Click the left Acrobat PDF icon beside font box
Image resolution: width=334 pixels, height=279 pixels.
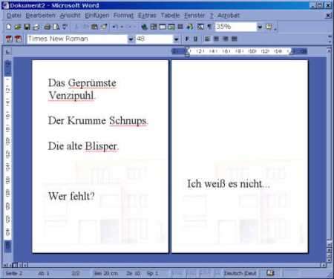tap(9, 39)
